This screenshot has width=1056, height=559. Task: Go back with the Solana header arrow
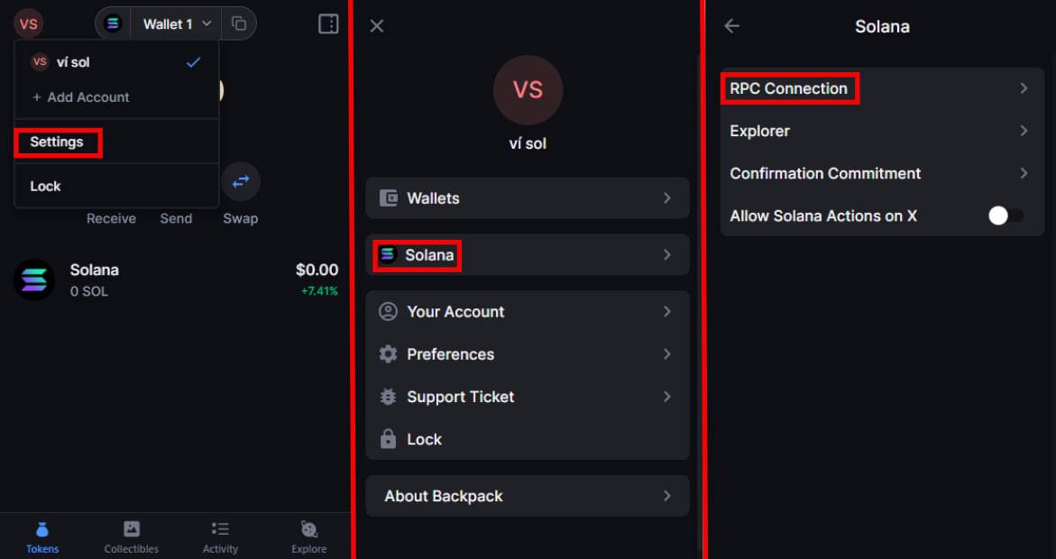click(x=732, y=26)
